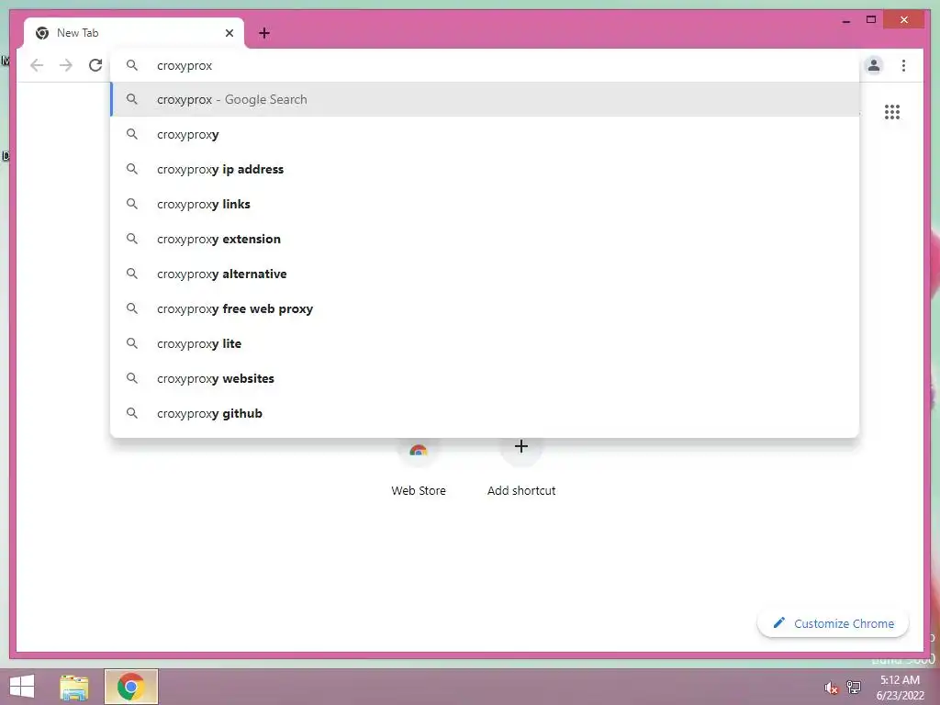Click the search icon in address bar
940x705 pixels.
coord(132,65)
